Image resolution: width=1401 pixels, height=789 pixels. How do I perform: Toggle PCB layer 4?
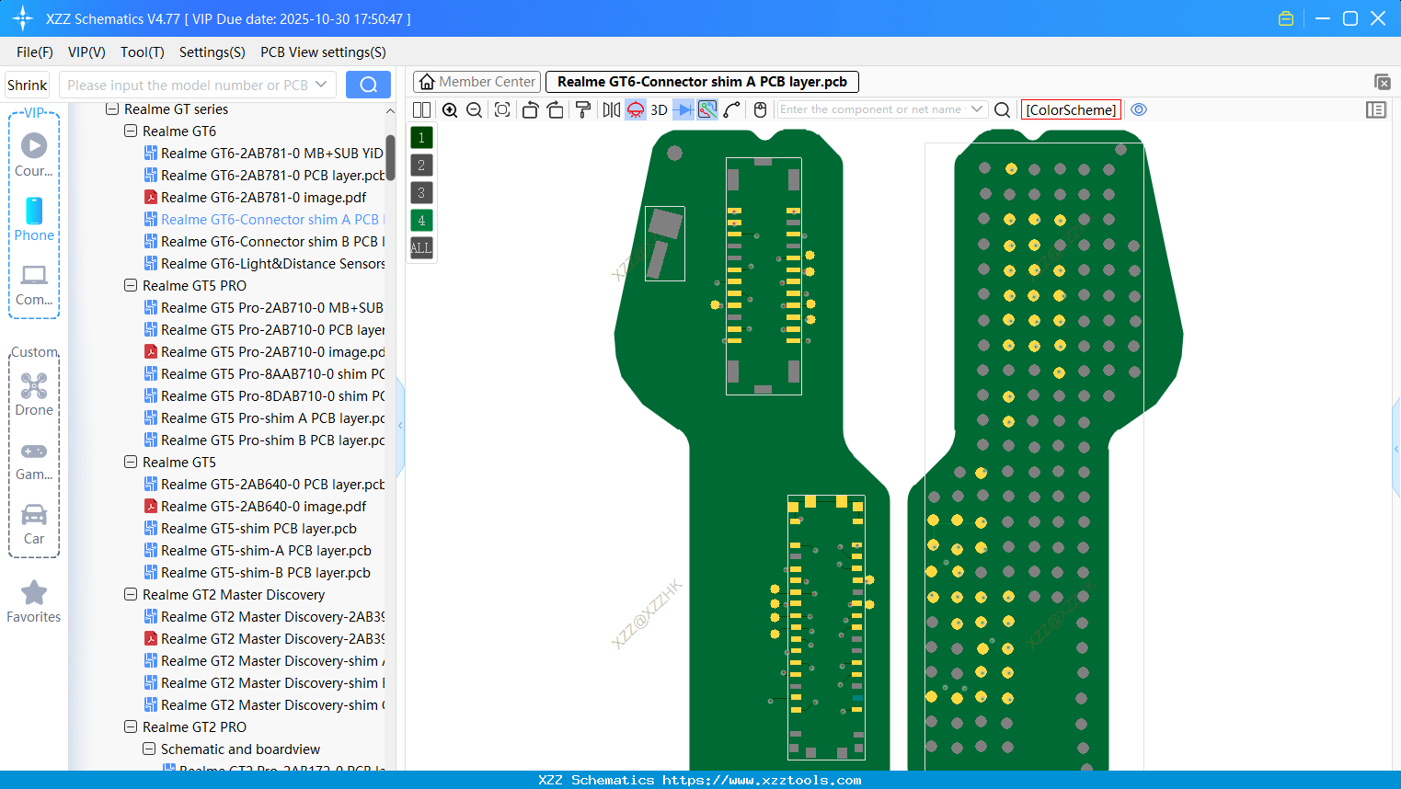point(421,221)
